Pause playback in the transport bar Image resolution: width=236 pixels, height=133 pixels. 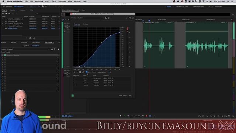[128, 116]
